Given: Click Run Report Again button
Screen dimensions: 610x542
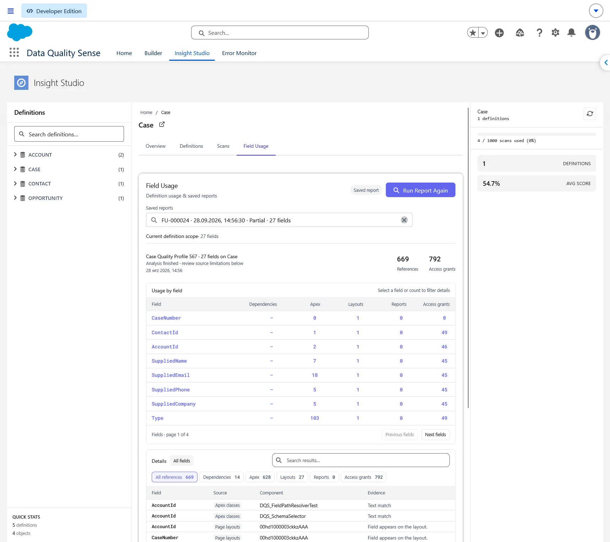Looking at the screenshot, I should (421, 190).
